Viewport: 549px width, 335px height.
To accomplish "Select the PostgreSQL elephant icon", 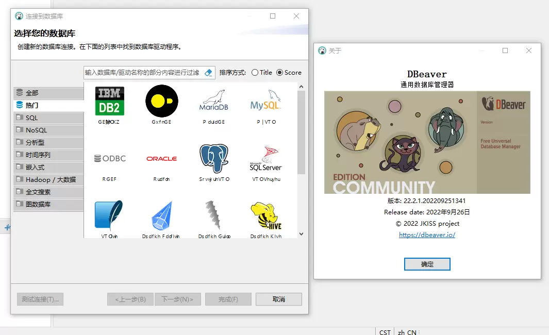I will click(213, 158).
